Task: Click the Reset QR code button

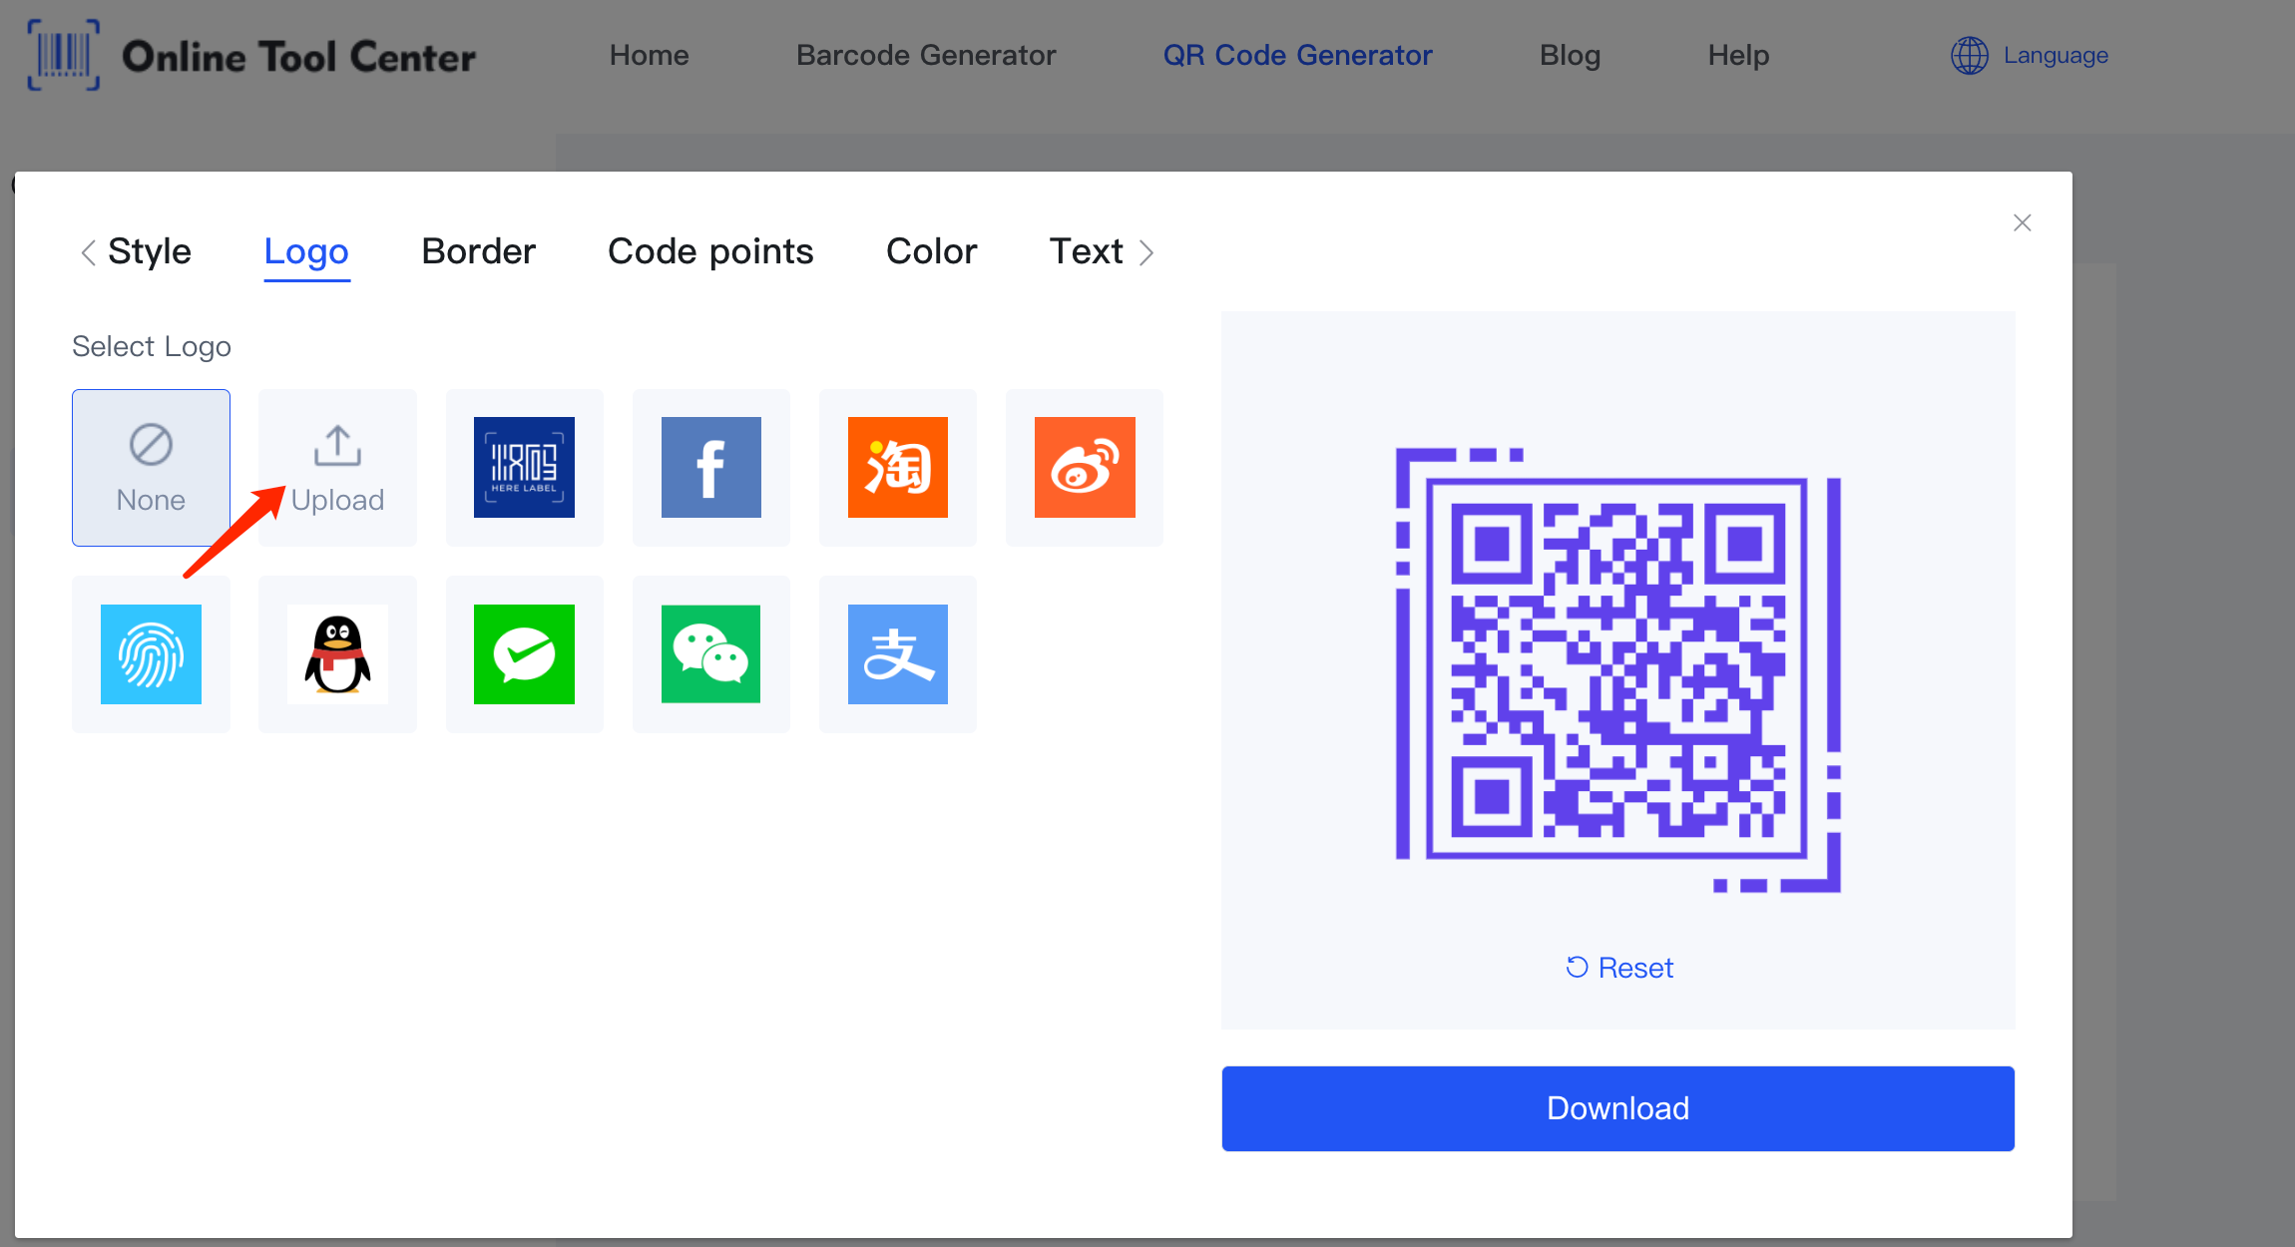Action: (x=1618, y=966)
